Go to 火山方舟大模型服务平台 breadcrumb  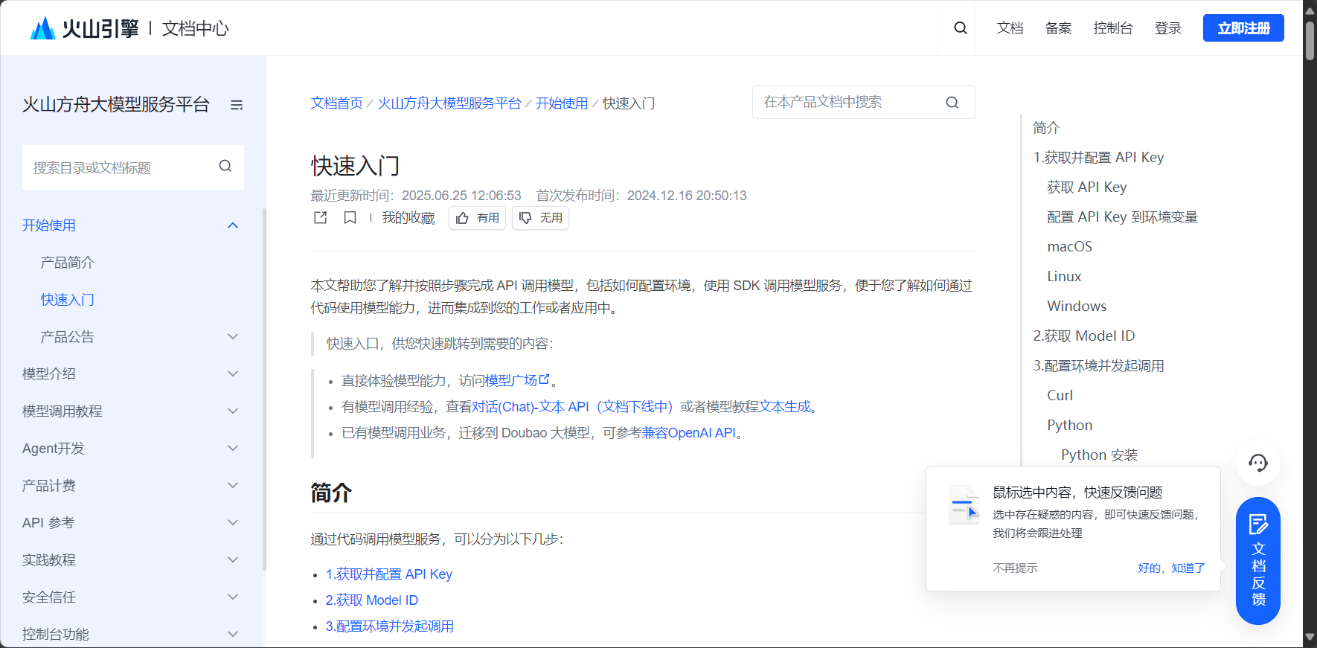click(449, 103)
